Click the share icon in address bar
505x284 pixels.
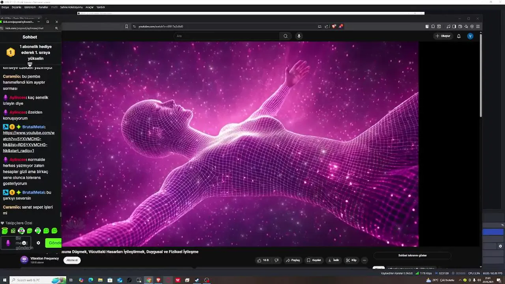[x=326, y=26]
